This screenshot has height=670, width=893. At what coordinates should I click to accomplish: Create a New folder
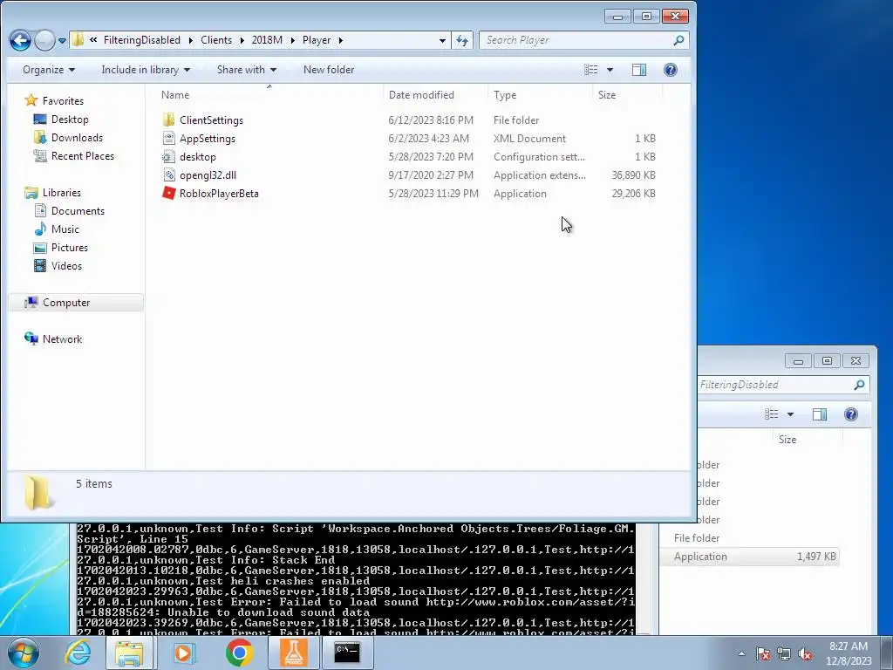click(x=329, y=70)
